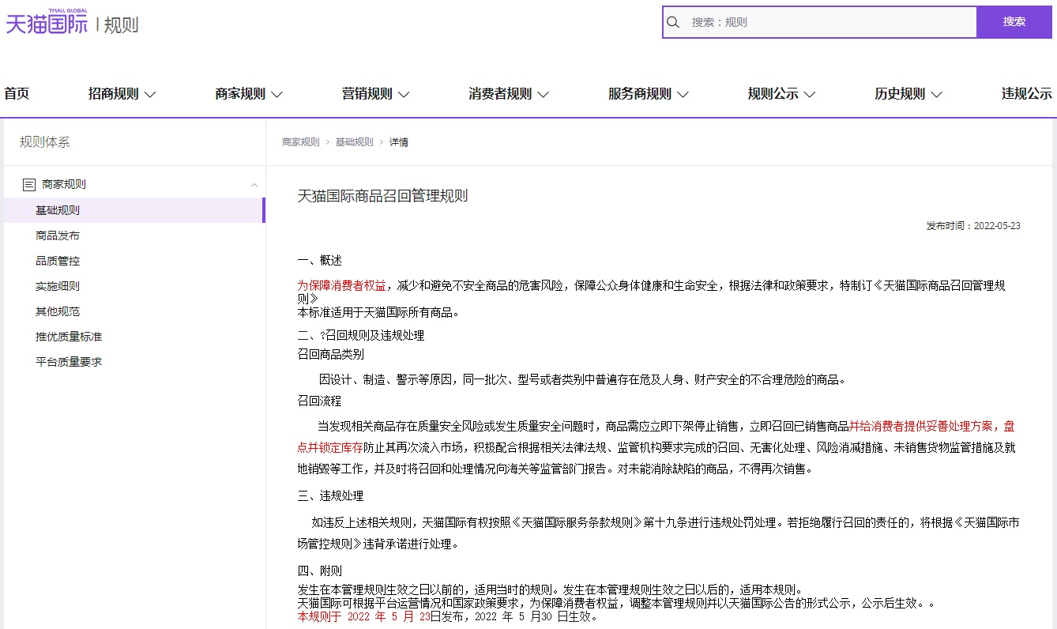
Task: Expand the 商家规则 dropdown chevron in navbar
Action: pyautogui.click(x=276, y=95)
